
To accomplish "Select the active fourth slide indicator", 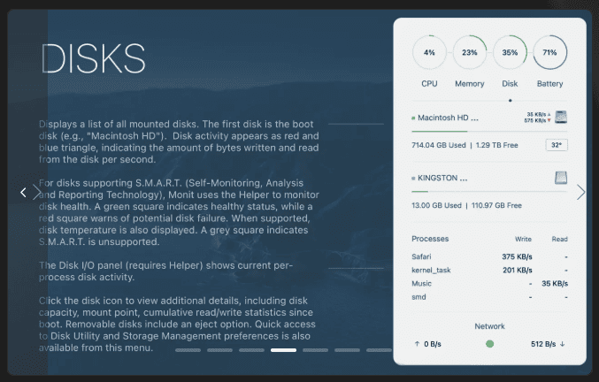I will coord(283,350).
